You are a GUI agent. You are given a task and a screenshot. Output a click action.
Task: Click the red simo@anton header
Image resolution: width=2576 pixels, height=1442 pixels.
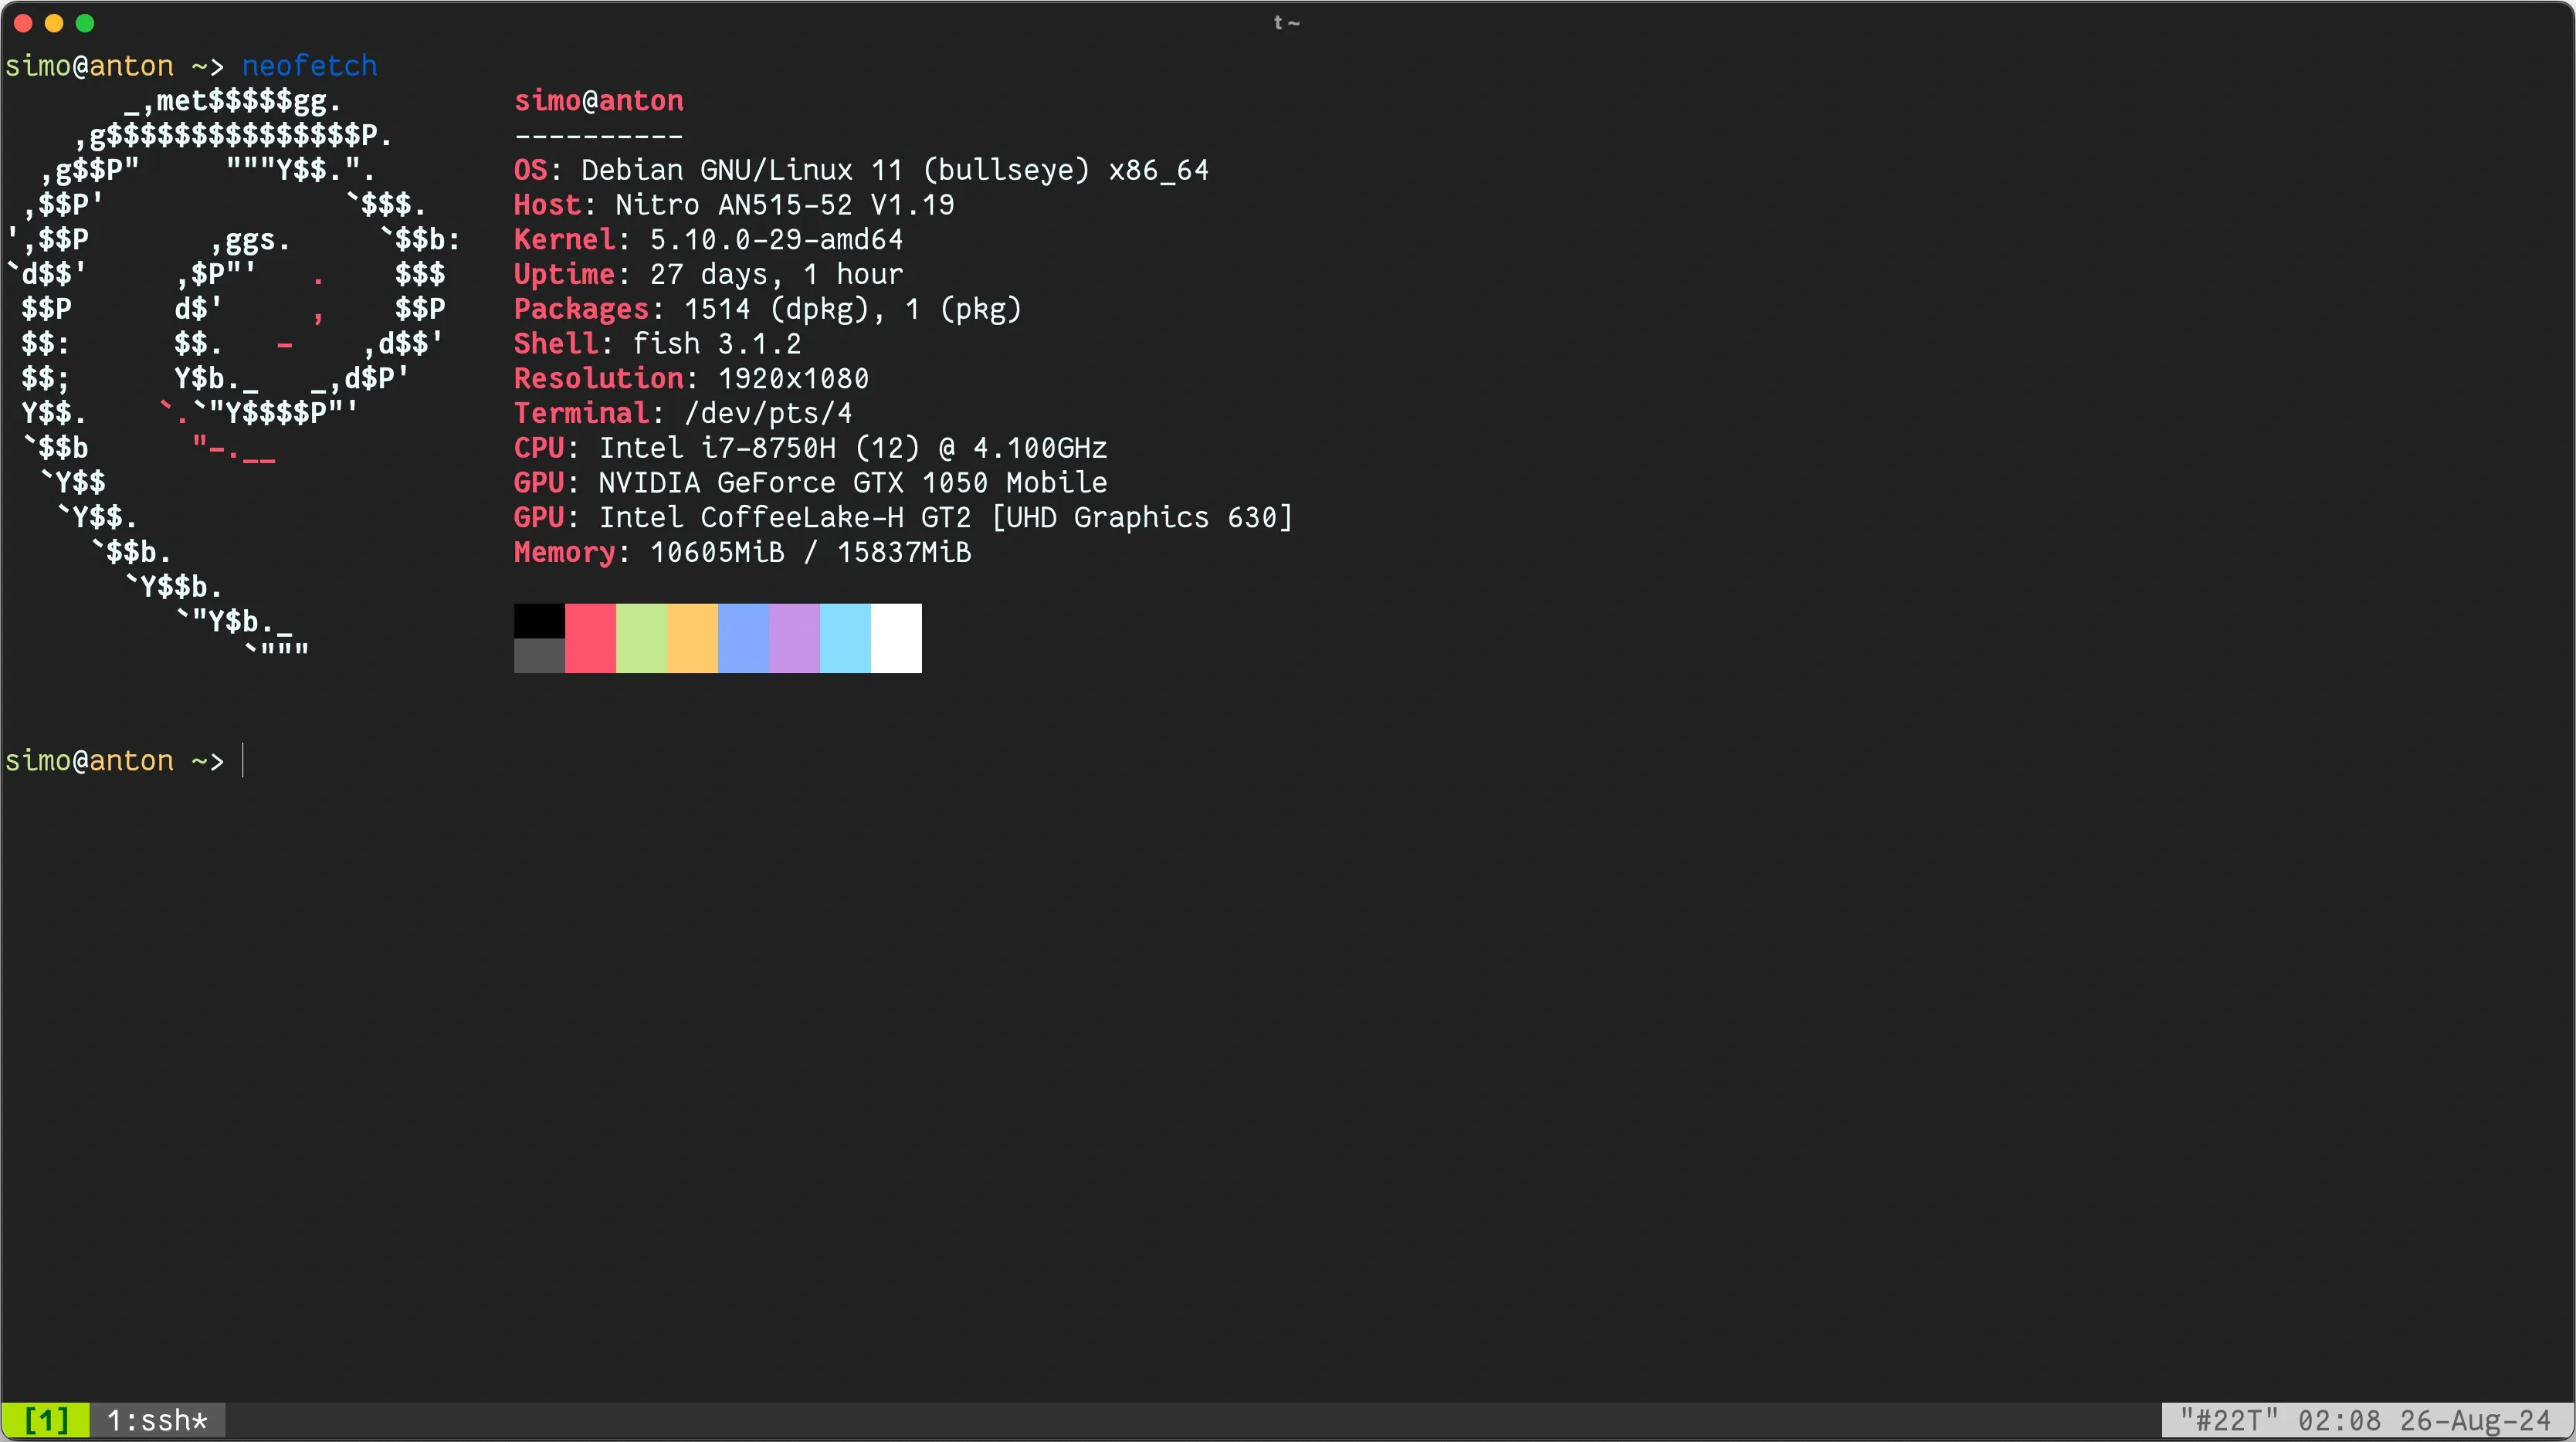[x=598, y=101]
